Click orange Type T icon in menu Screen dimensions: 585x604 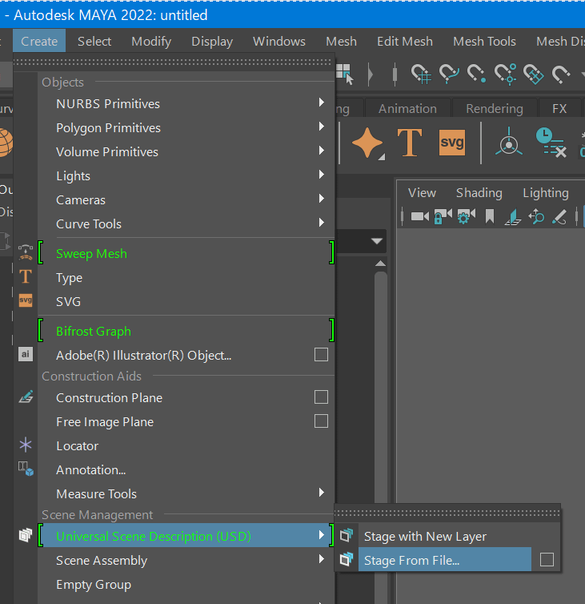[26, 276]
